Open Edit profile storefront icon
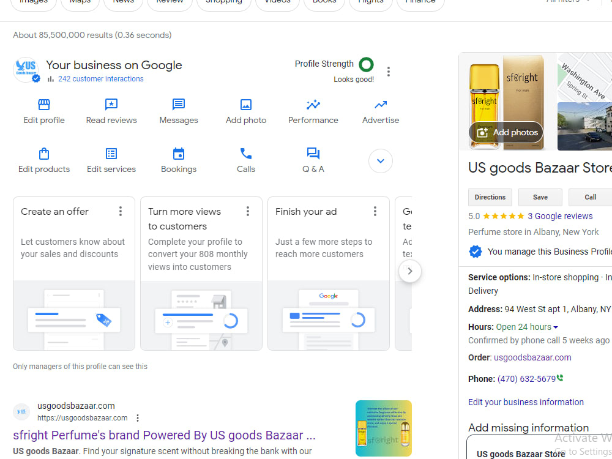Screen dimensions: 612x459 (x=43, y=105)
